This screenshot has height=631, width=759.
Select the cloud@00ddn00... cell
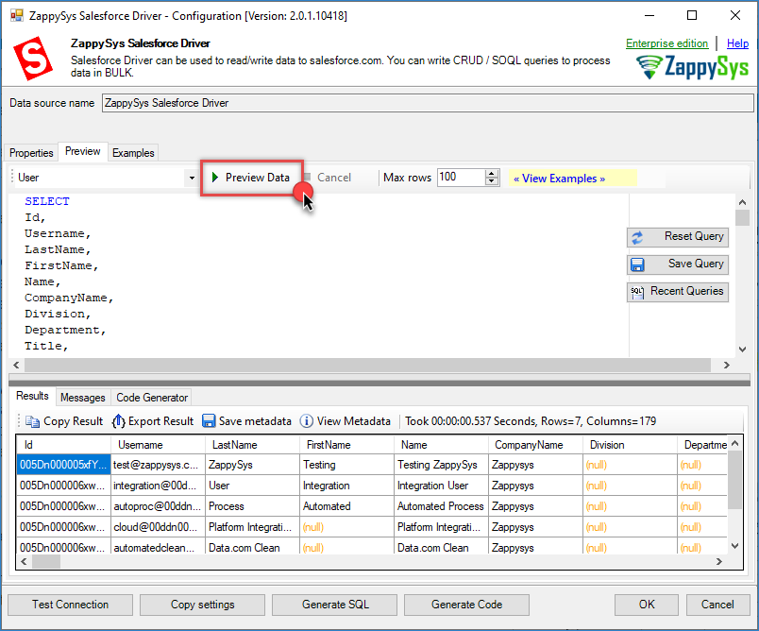point(158,527)
